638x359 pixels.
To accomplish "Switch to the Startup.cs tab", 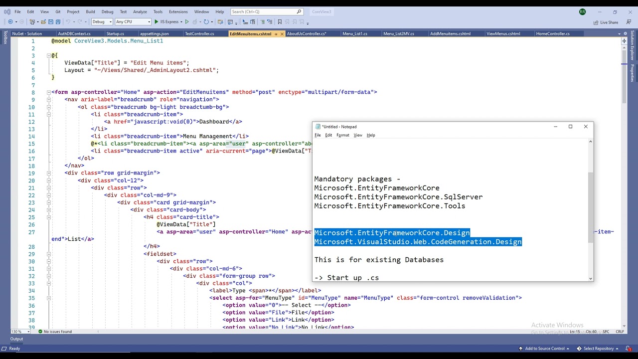I will tap(115, 34).
